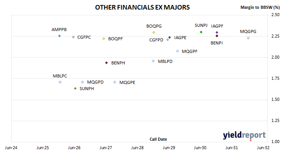
Task: Click the purple IAGPF diamond
Action: click(217, 32)
